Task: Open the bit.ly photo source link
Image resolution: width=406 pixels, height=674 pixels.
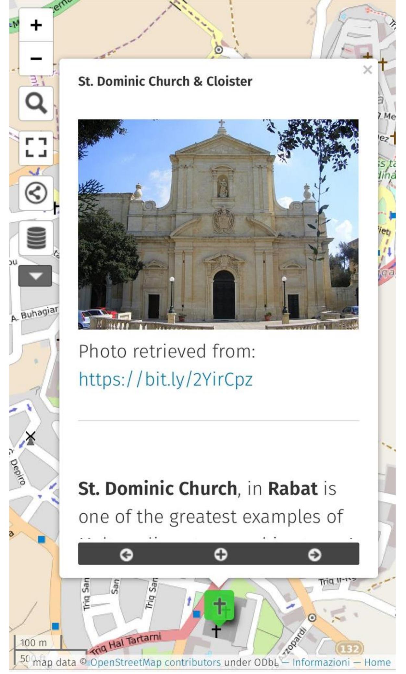Action: click(166, 379)
